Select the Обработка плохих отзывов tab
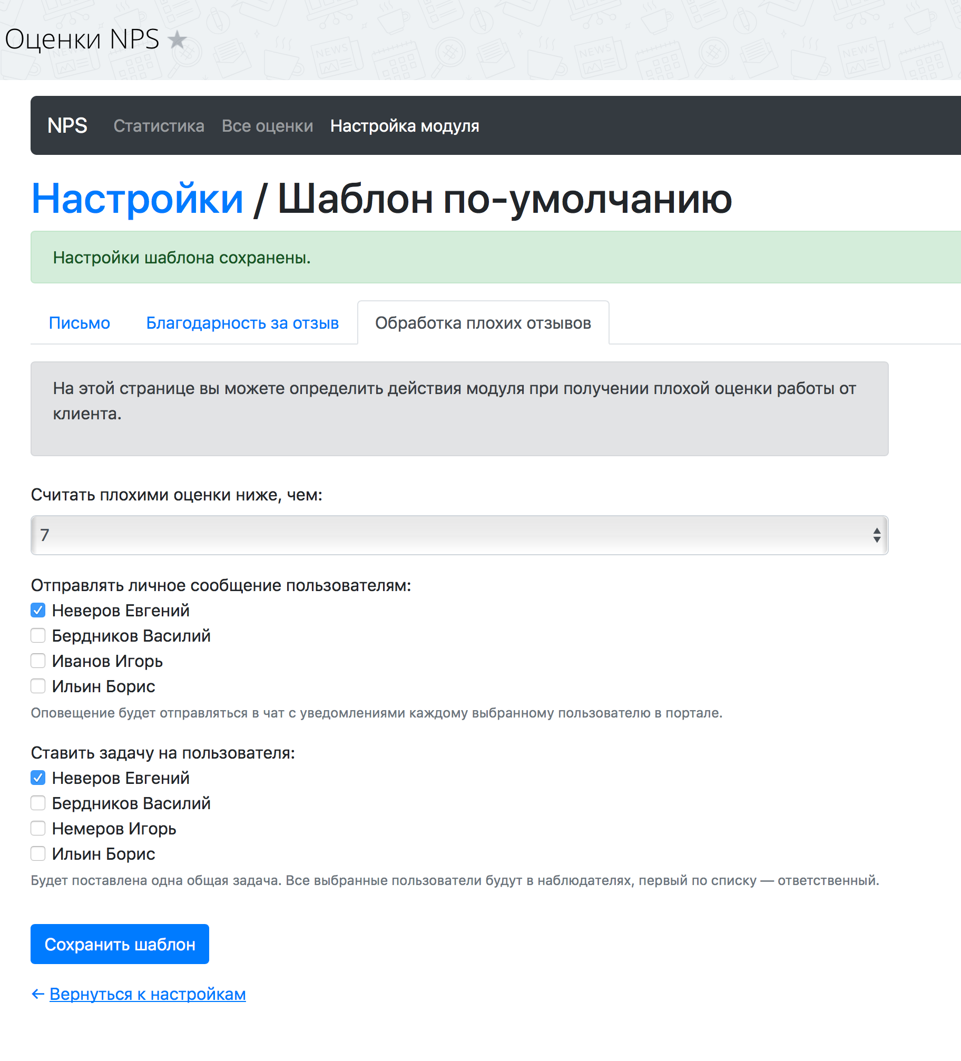 coord(483,323)
